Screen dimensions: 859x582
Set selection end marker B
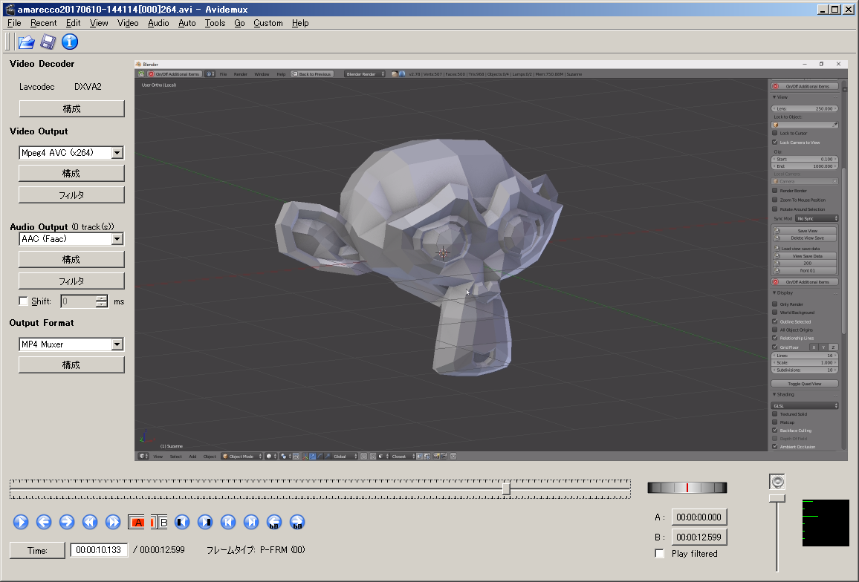pos(159,523)
